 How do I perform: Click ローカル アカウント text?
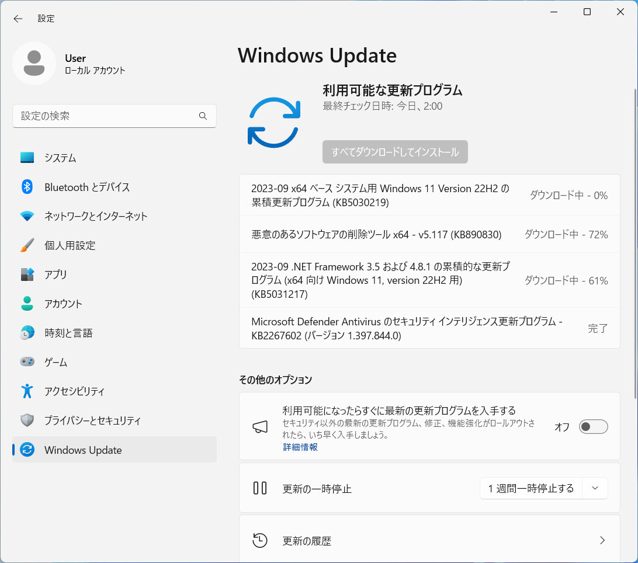pos(95,70)
